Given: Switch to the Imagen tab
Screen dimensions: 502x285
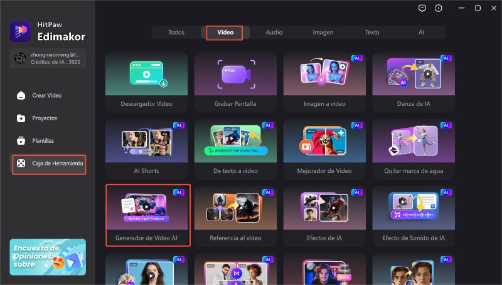Looking at the screenshot, I should pos(323,32).
